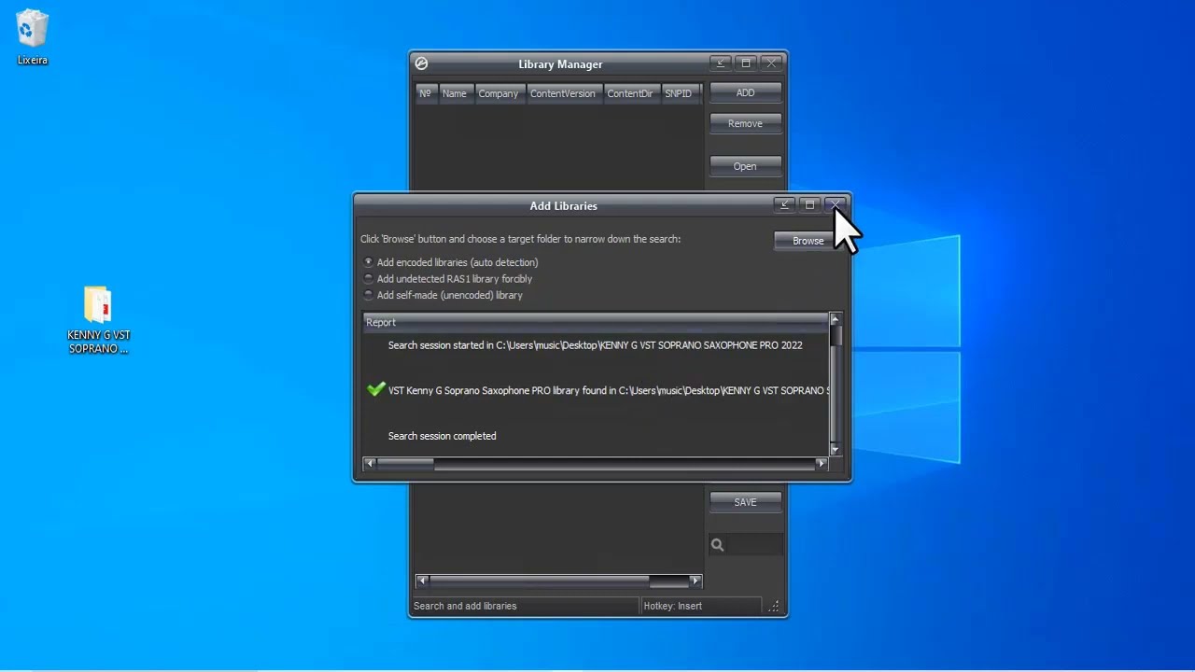Screen dimensions: 1195x672
Task: Click the report horizontal scroll right arrow
Action: pos(822,463)
